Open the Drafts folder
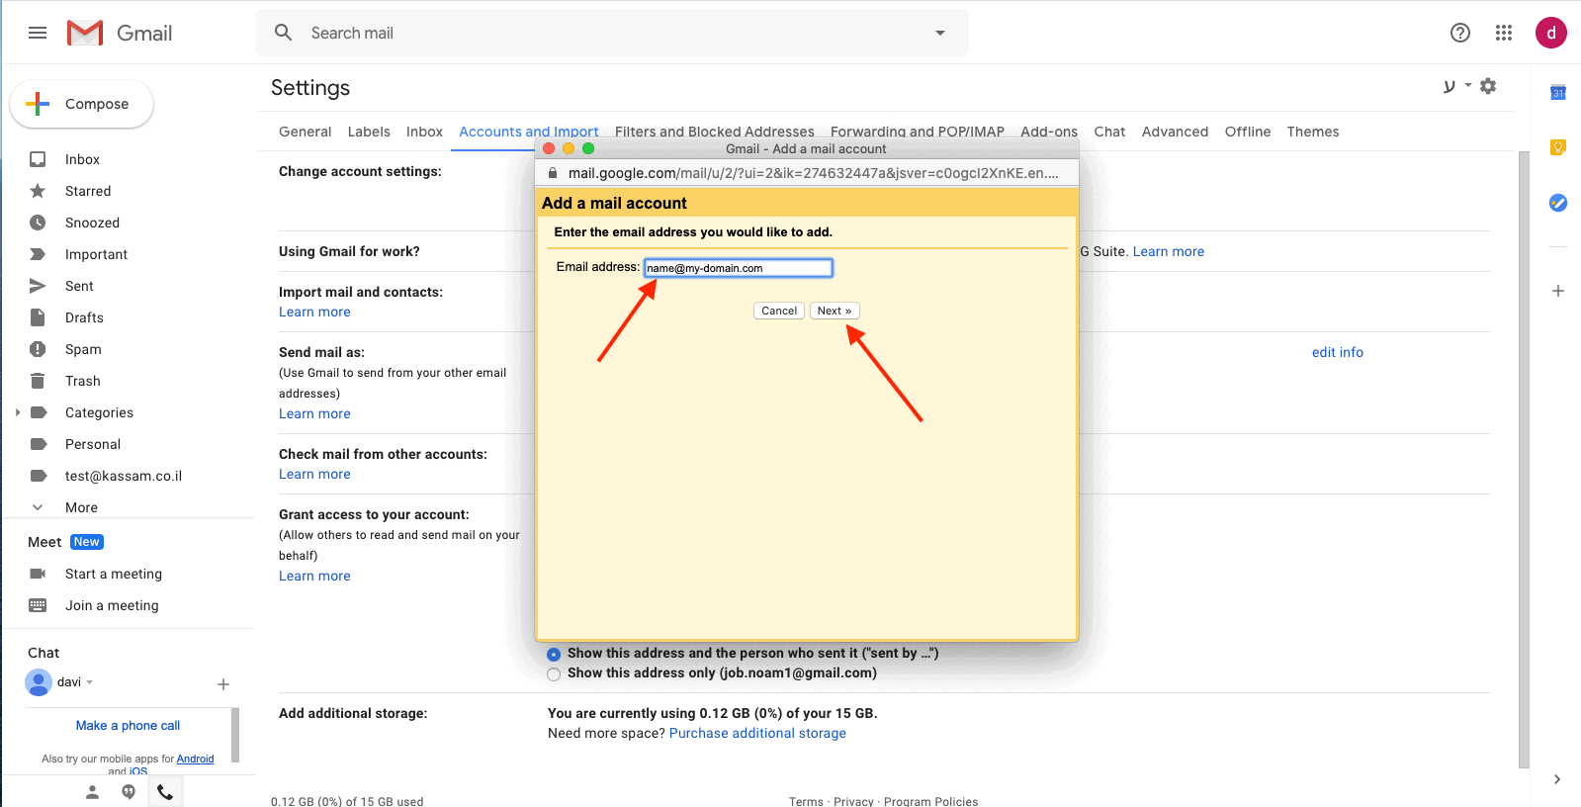The width and height of the screenshot is (1581, 807). pos(84,317)
